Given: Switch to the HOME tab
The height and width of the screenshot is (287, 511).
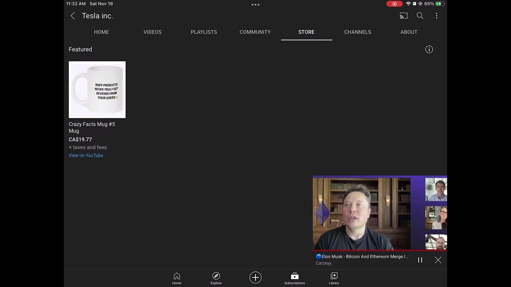Looking at the screenshot, I should 101,32.
